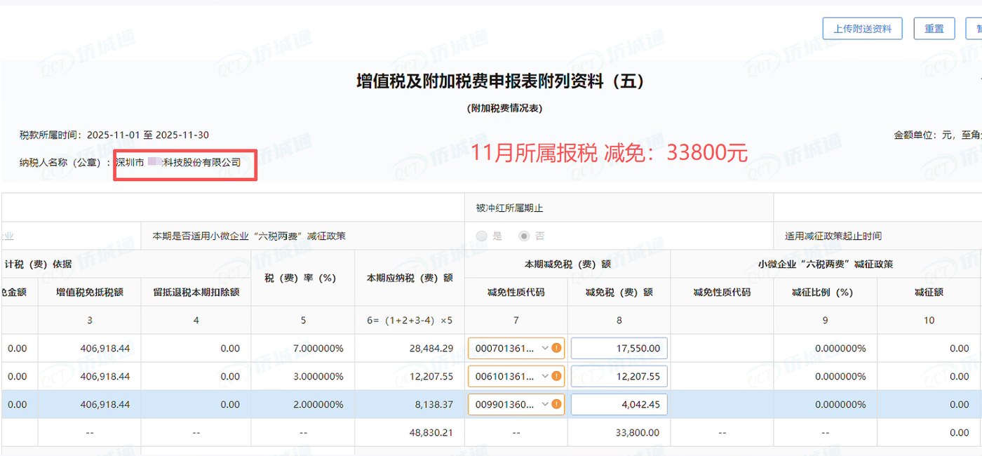Click the 适用减征政策起止时间 label
Screen dimensions: 982x456
[833, 236]
